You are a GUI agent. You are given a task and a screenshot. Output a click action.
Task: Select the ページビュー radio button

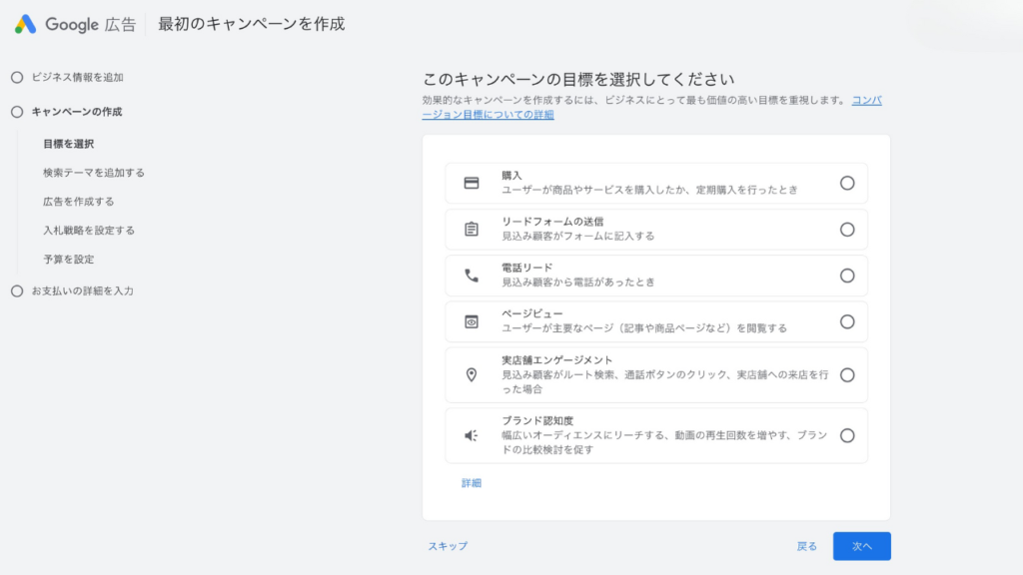click(x=847, y=321)
